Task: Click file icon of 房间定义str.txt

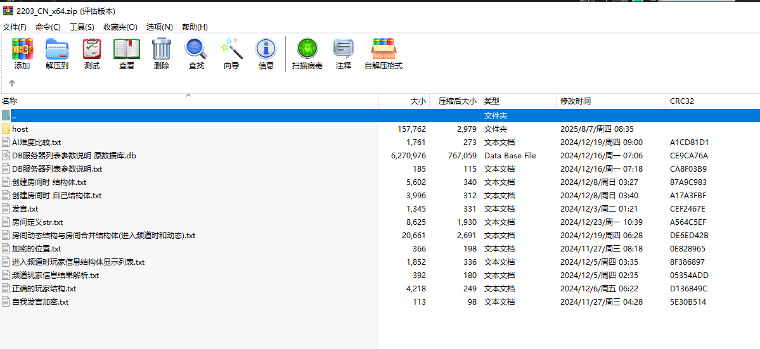Action: click(x=6, y=222)
